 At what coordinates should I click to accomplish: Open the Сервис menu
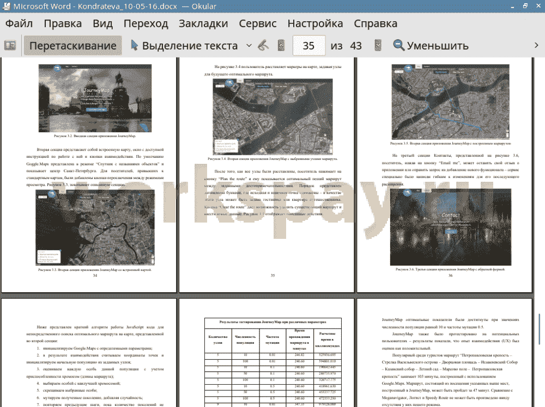coord(258,23)
